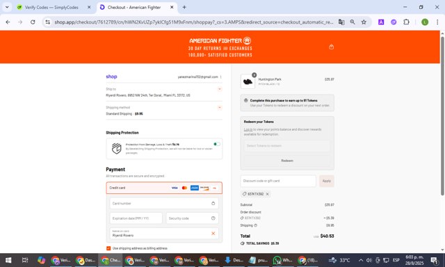Open the purple A extension
Viewport: 445px width, 267px height.
point(381,22)
